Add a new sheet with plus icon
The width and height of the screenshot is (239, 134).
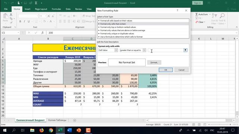pos(75,120)
